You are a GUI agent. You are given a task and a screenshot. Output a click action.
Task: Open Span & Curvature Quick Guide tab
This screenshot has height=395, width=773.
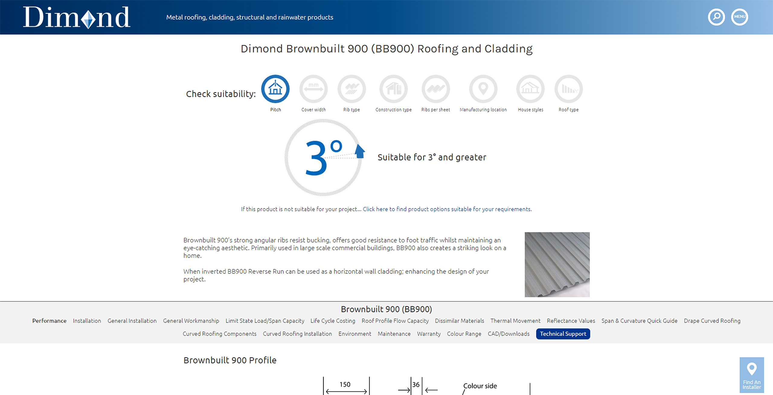click(639, 321)
